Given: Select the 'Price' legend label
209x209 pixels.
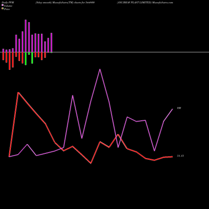Looking at the screenshot, I should click(7, 9).
